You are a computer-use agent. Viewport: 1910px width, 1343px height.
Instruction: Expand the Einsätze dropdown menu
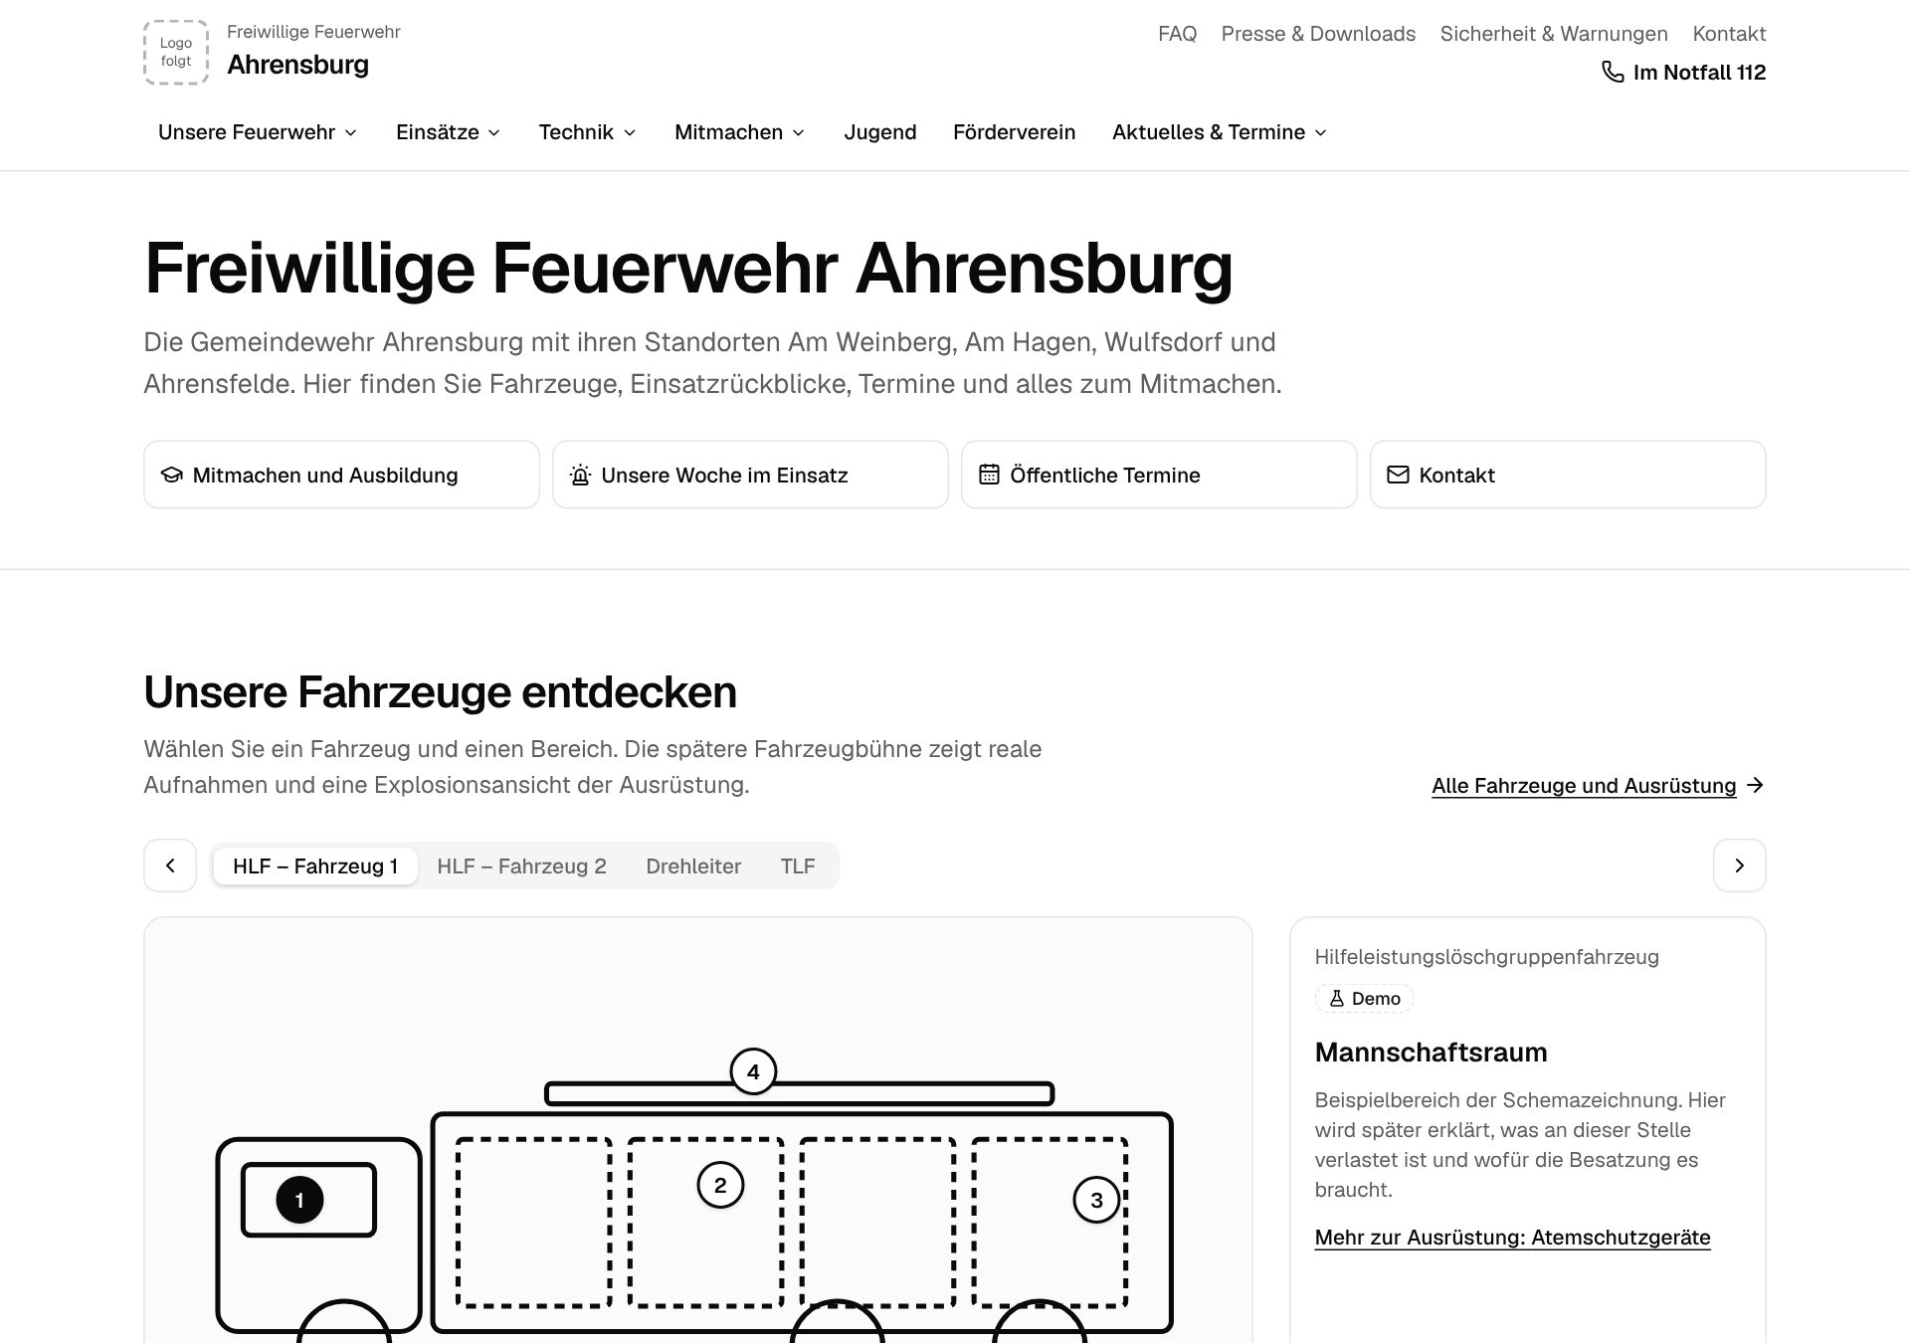tap(448, 132)
